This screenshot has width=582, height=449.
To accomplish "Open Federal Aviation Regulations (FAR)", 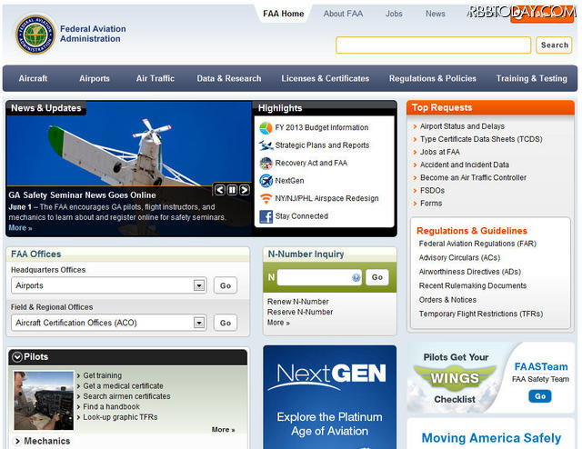I will click(477, 244).
